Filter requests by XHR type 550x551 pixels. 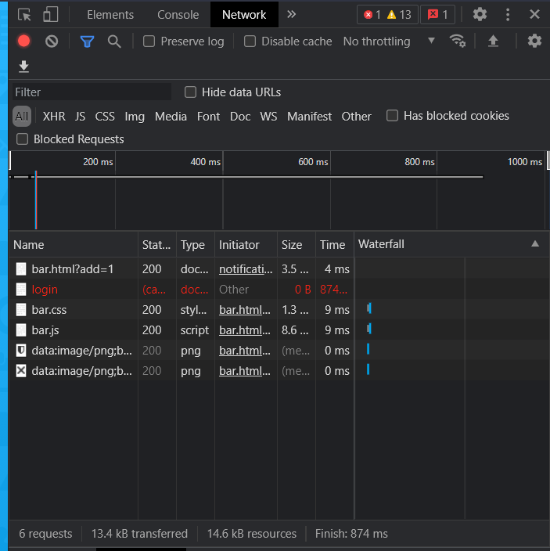[54, 117]
